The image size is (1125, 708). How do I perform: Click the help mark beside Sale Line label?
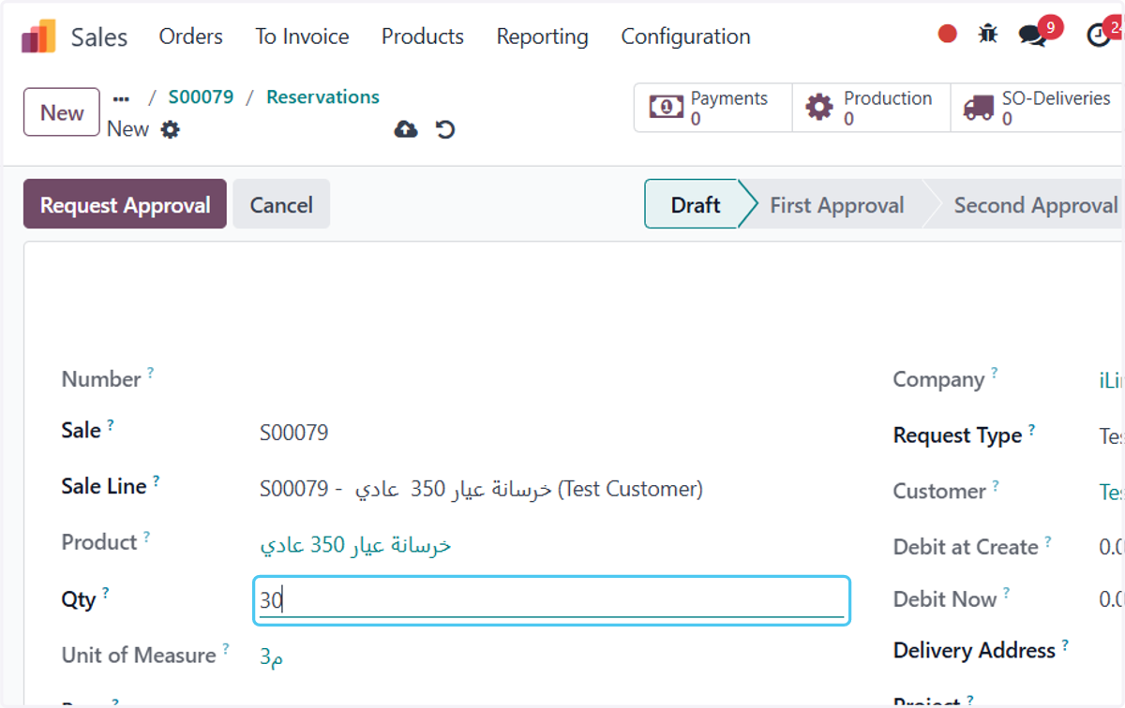156,480
